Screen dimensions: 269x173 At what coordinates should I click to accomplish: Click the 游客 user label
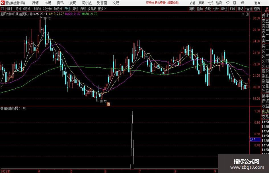click(x=257, y=3)
